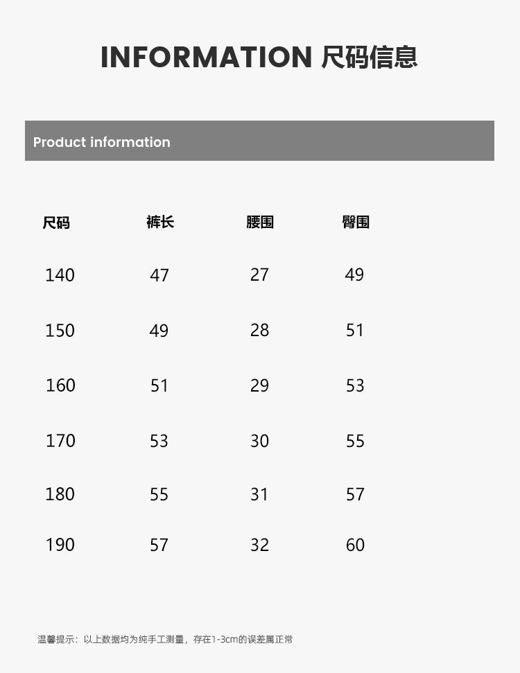Viewport: 520px width, 673px height.
Task: Click waist value 30 for size 170
Action: pyautogui.click(x=259, y=441)
